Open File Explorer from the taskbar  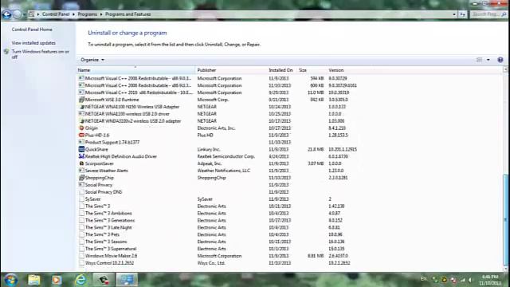(x=33, y=280)
